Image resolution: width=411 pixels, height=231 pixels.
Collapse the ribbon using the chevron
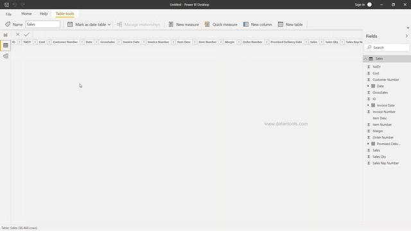408,28
